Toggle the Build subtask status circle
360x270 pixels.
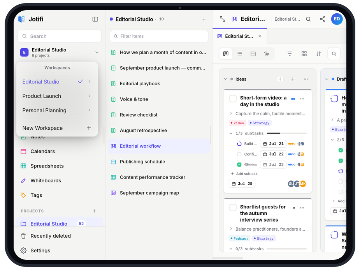239,144
